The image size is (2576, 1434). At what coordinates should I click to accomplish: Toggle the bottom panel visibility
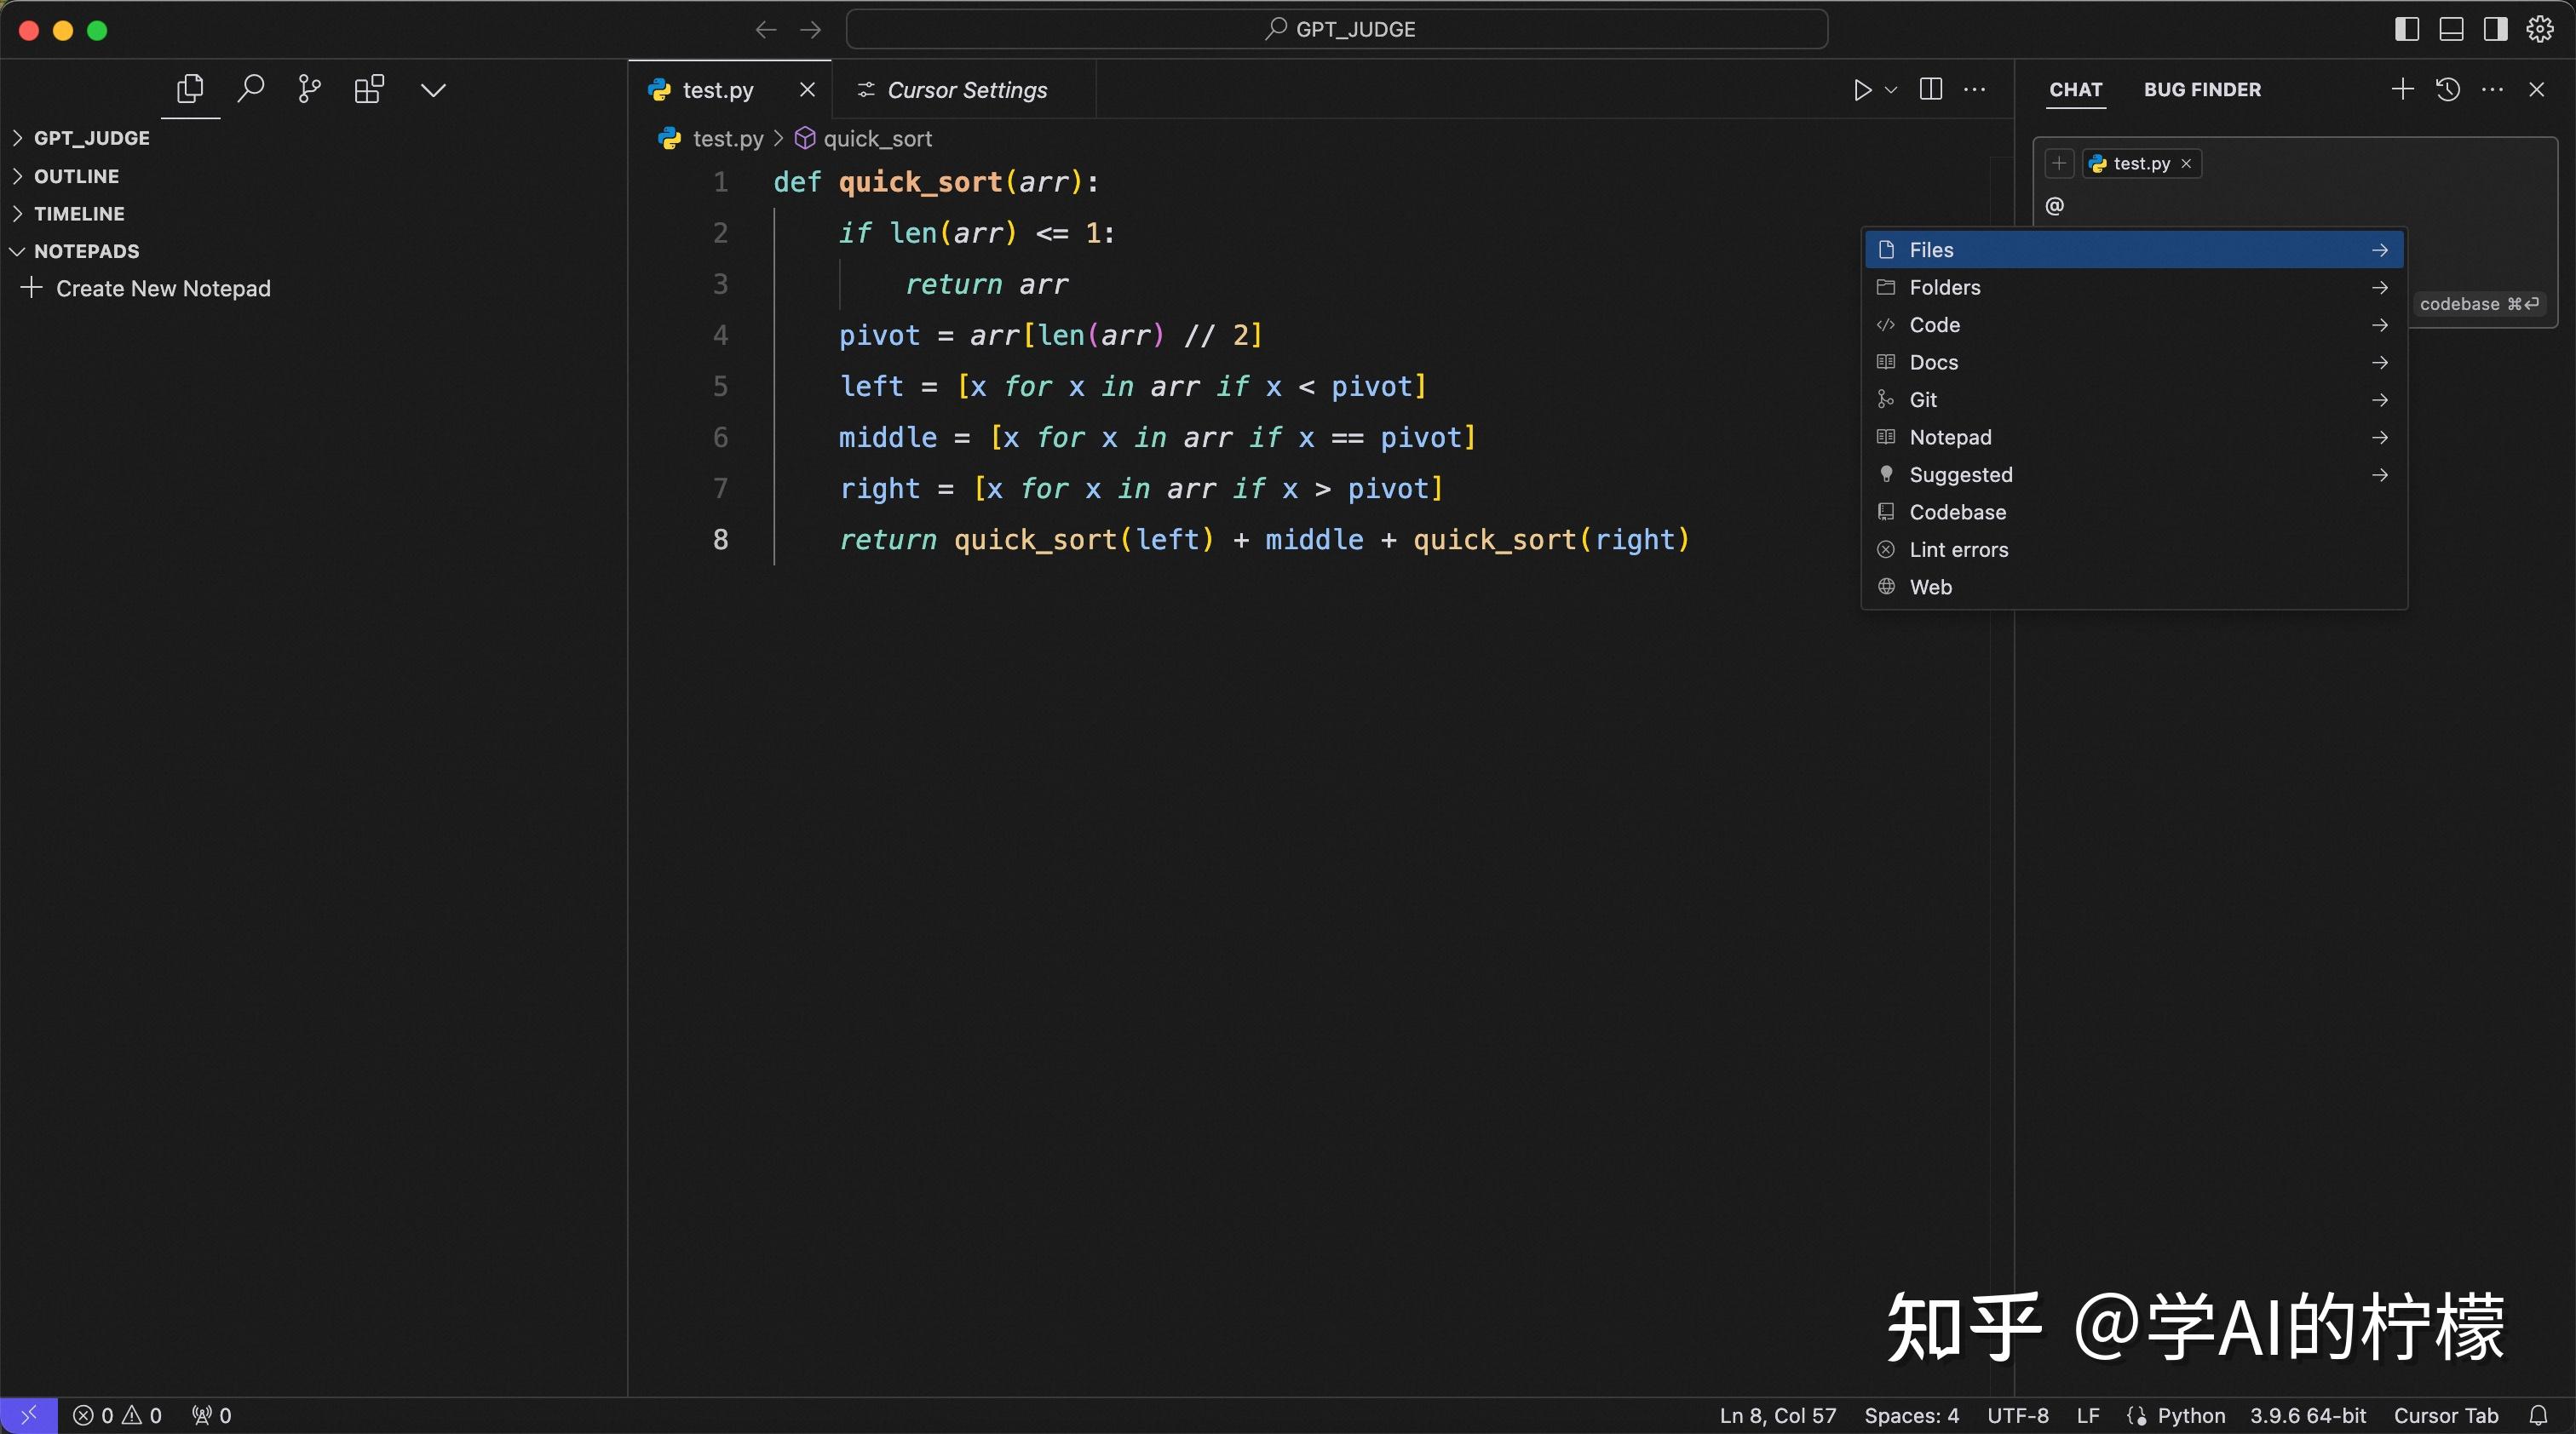pos(2450,29)
